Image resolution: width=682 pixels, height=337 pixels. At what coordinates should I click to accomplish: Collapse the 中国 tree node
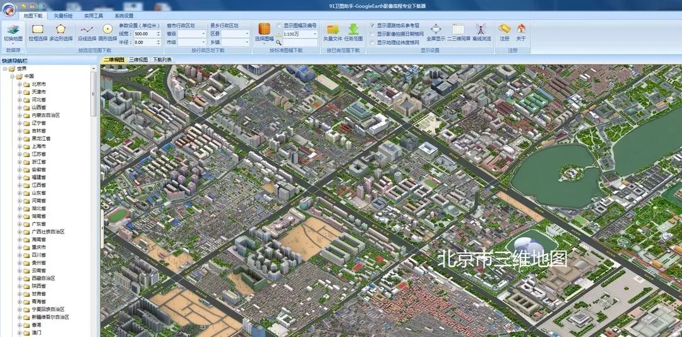pos(12,76)
